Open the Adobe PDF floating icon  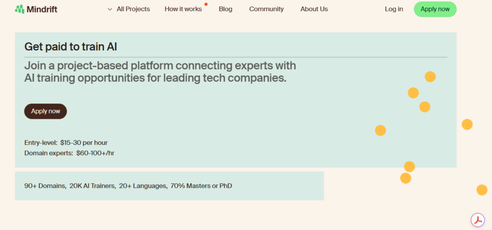[478, 220]
